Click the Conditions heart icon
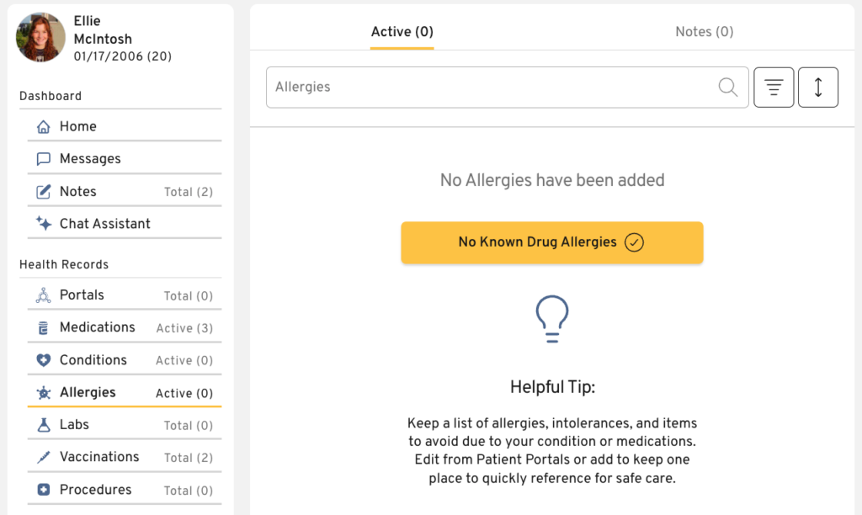The width and height of the screenshot is (862, 515). click(44, 360)
